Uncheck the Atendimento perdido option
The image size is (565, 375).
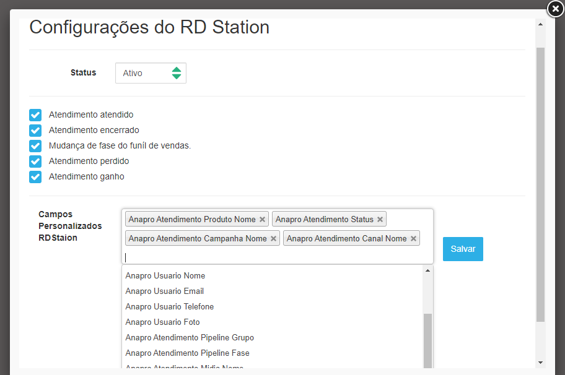point(35,162)
